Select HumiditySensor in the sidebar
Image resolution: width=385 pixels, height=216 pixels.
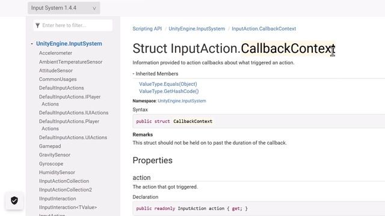click(57, 172)
